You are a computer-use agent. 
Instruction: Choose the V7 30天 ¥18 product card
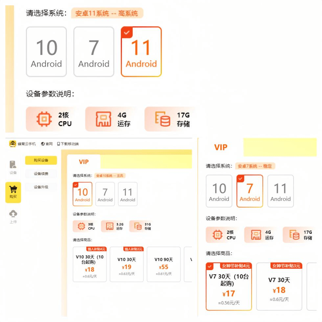(279, 286)
